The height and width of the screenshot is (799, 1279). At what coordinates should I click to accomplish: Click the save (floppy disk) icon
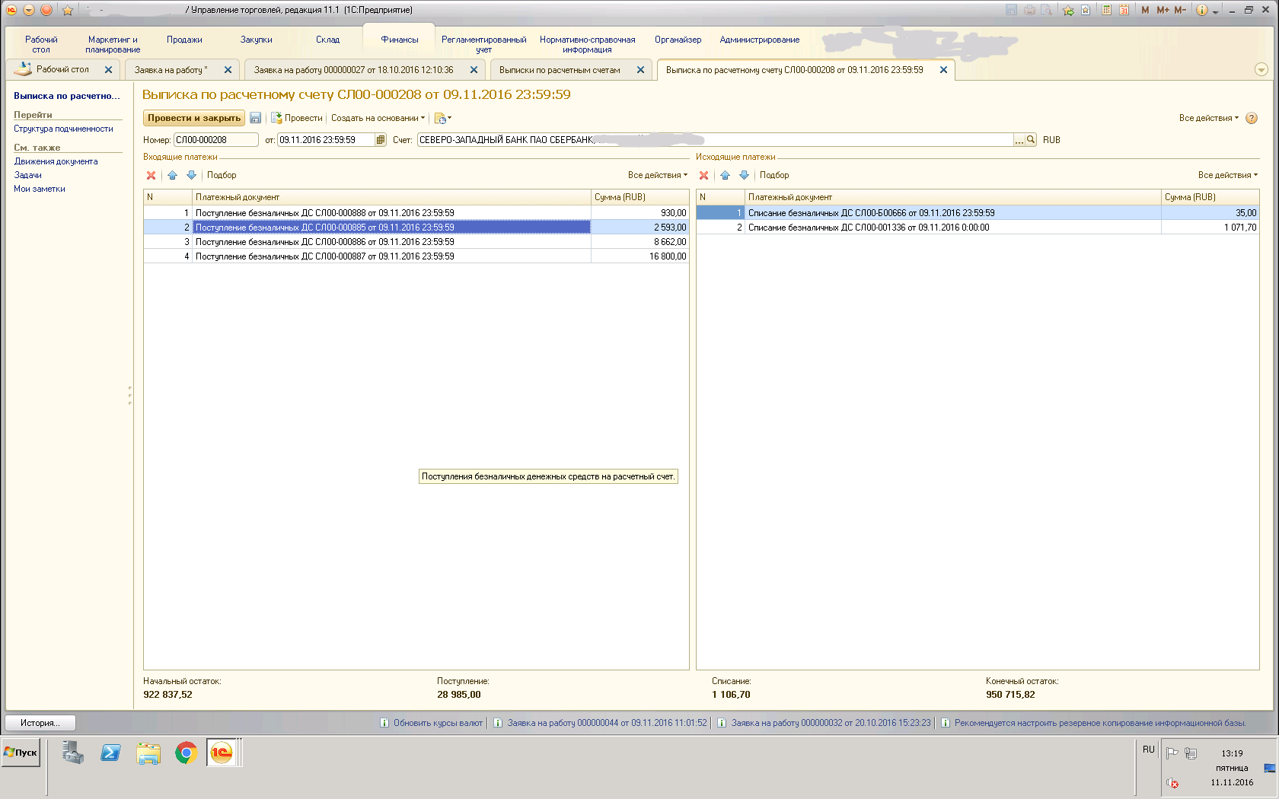(x=256, y=118)
